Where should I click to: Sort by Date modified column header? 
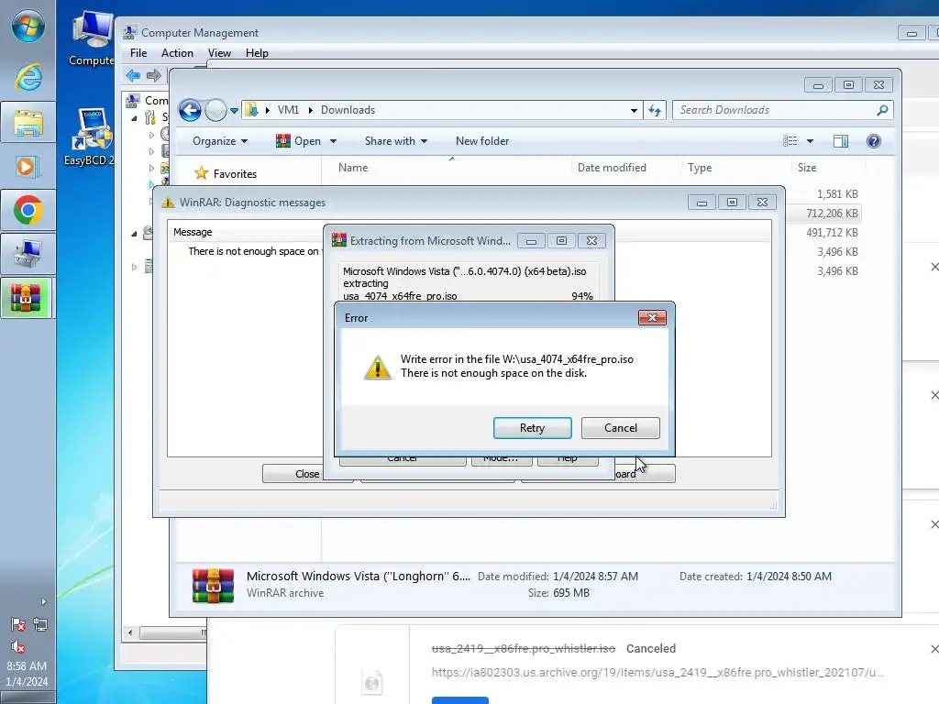tap(625, 168)
